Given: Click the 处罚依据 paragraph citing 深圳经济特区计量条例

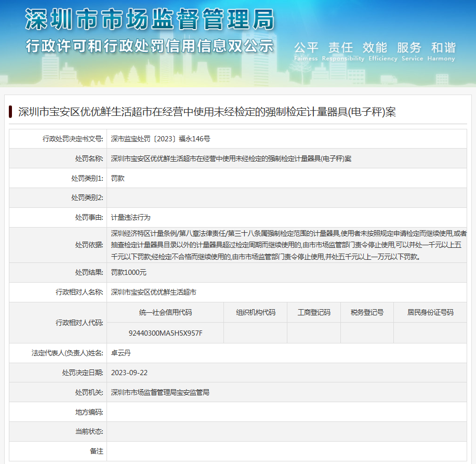Looking at the screenshot, I should click(x=289, y=245).
